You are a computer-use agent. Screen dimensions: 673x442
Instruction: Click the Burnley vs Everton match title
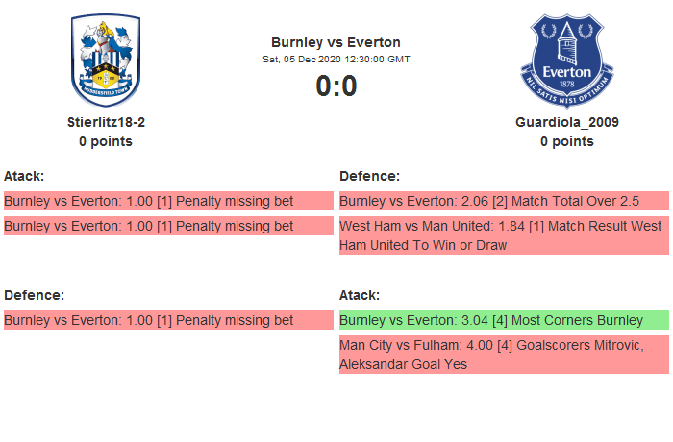[336, 42]
